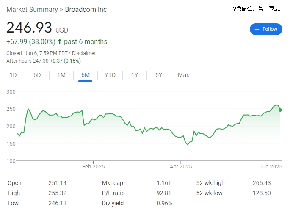This screenshot has width=293, height=215.
Task: Click the green up arrow icon
Action: [x=60, y=41]
